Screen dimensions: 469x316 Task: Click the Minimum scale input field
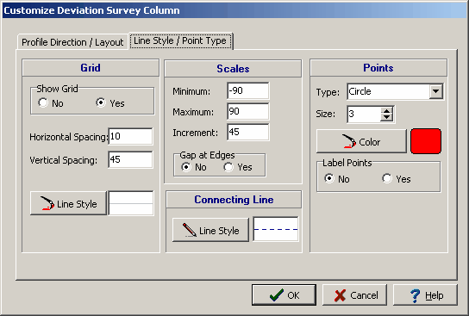(248, 90)
